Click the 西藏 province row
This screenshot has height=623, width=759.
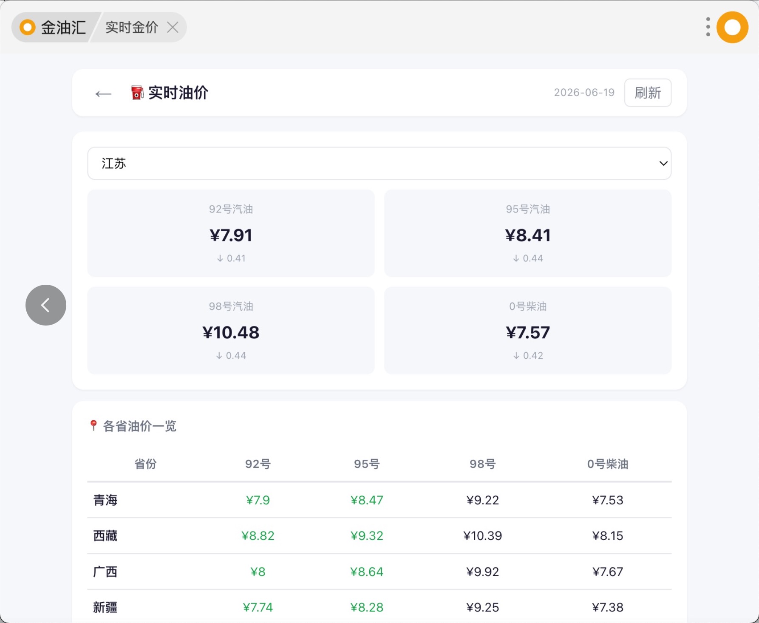click(379, 536)
